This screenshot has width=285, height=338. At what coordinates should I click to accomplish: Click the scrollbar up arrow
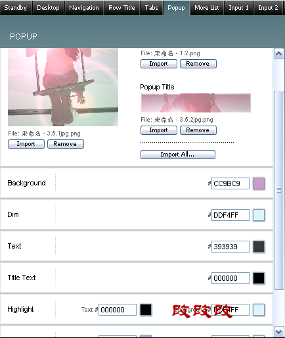pos(279,54)
